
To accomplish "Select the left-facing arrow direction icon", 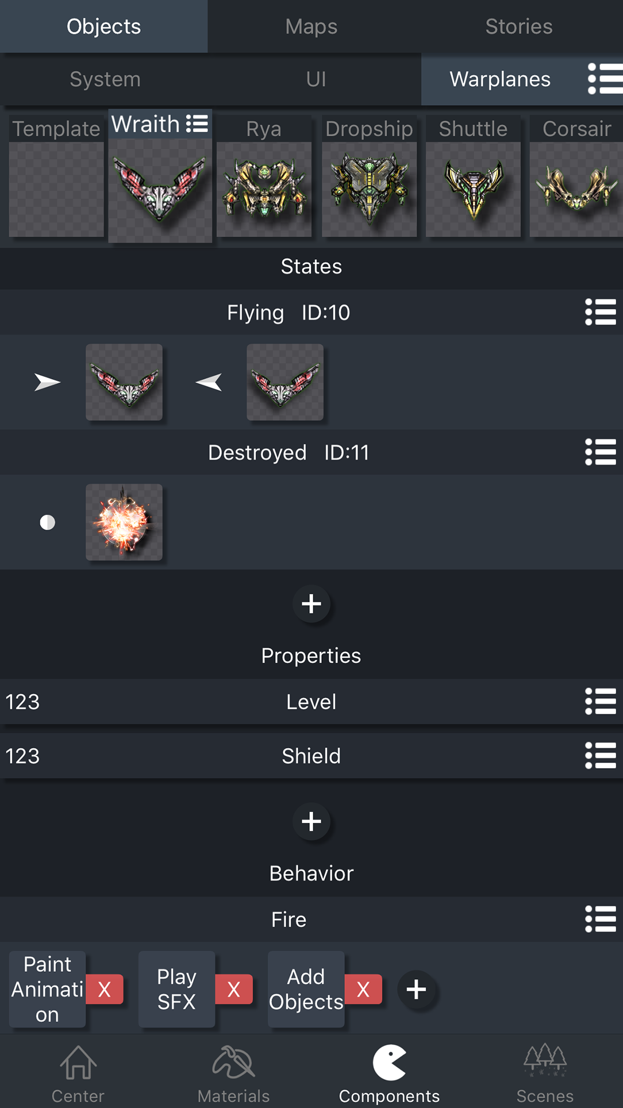I will 209,382.
